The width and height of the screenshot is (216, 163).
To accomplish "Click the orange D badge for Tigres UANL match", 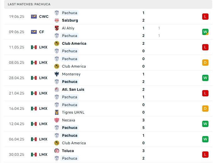I will point(205,109).
